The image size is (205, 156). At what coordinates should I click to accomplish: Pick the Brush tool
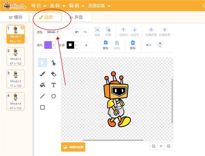pyautogui.click(x=42, y=74)
